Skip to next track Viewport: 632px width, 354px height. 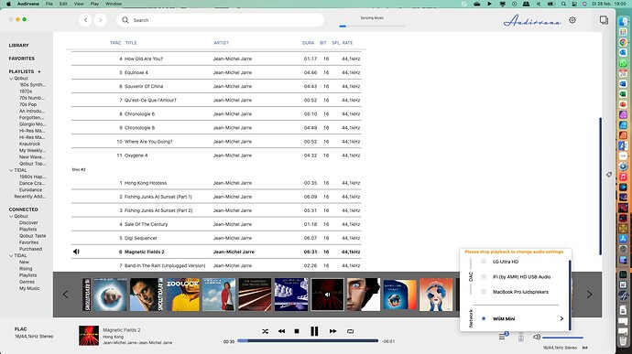tap(332, 331)
